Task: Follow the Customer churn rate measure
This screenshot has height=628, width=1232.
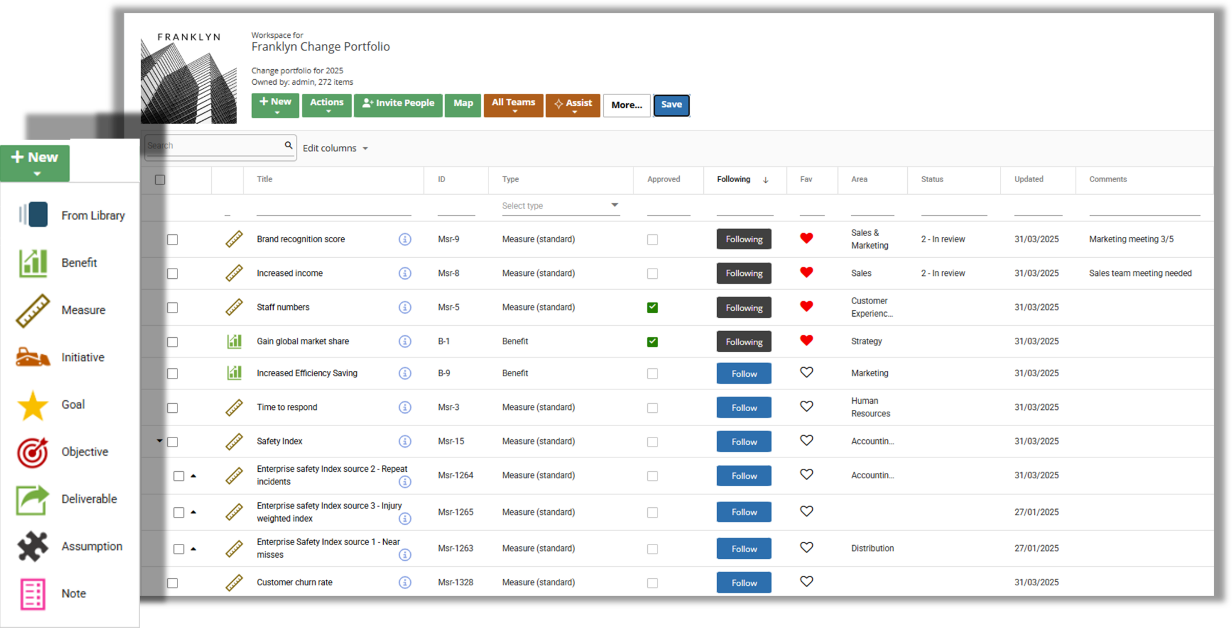Action: pos(744,583)
